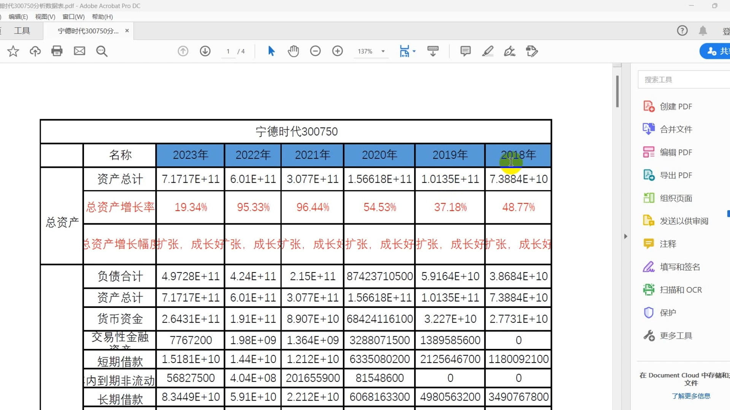Viewport: 730px width, 410px height.
Task: Click the vertical document scrollbar thumb
Action: pyautogui.click(x=617, y=91)
